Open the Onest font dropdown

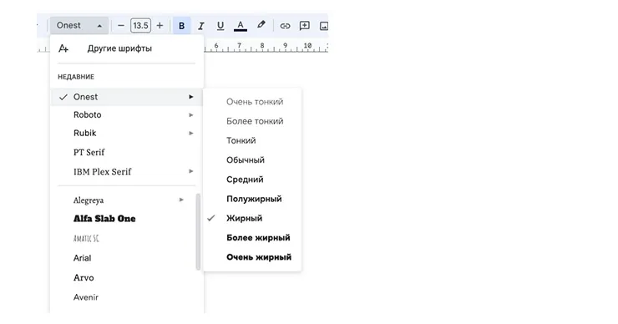coord(79,26)
